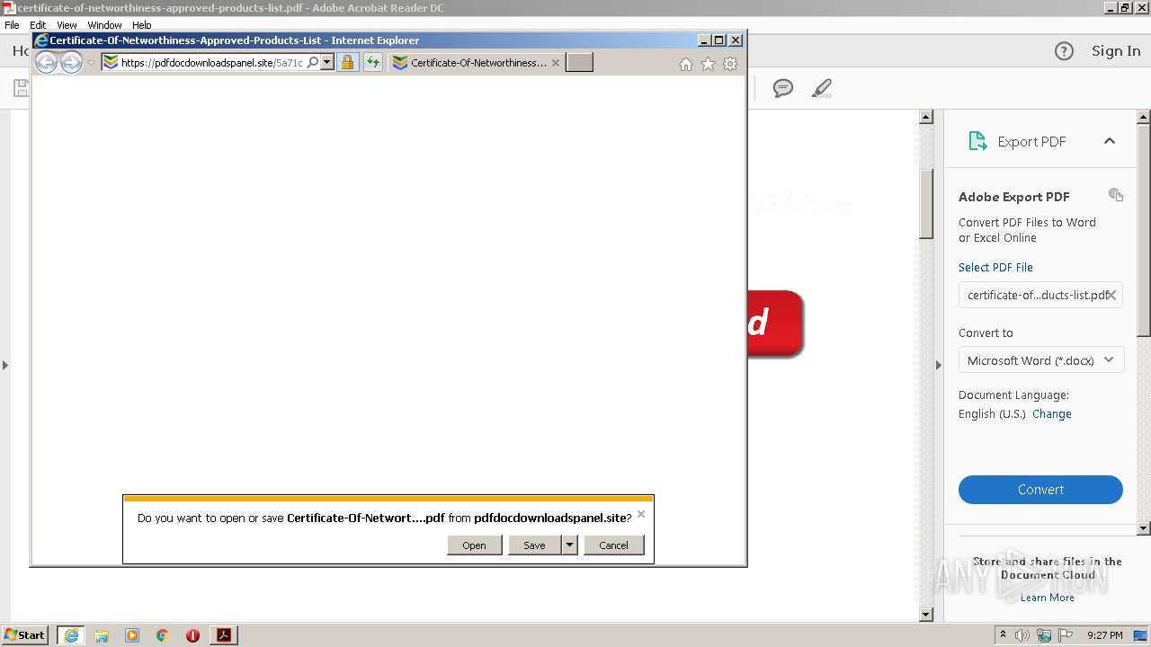Collapse the right tools pane arrow
The width and height of the screenshot is (1151, 647).
[x=939, y=365]
